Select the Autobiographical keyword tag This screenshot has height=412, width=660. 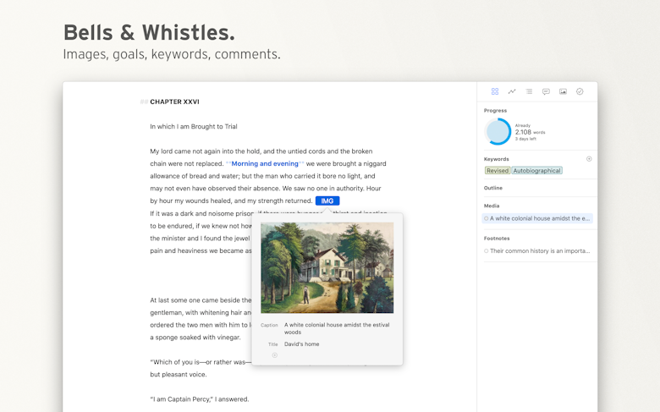tap(536, 170)
